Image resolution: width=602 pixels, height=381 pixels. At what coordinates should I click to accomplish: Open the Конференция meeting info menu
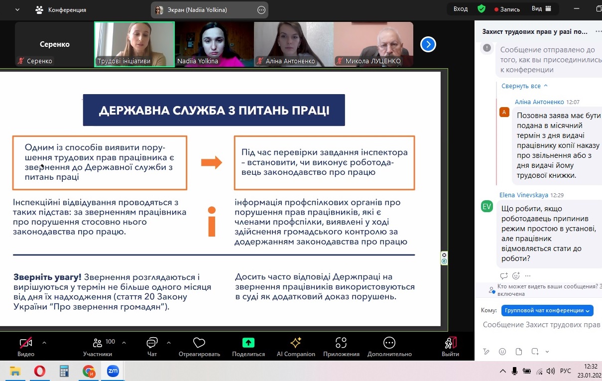[x=61, y=9]
